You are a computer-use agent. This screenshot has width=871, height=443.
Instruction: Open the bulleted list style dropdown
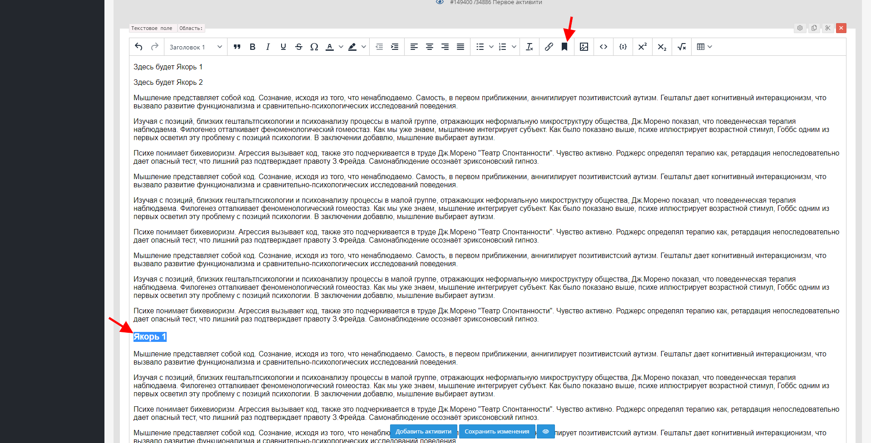pyautogui.click(x=491, y=47)
